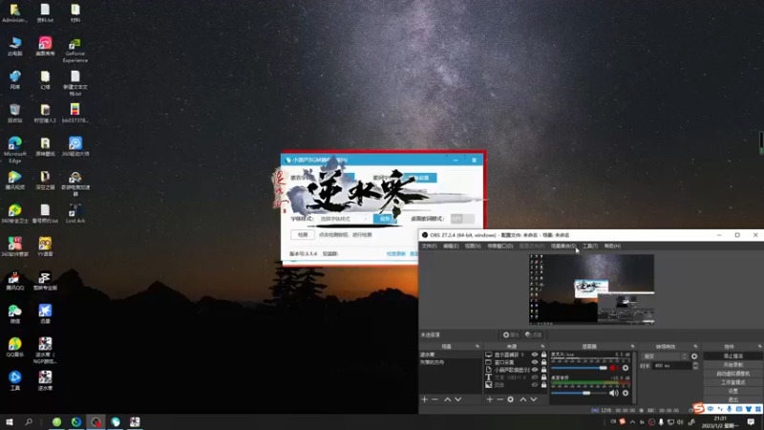Unlock the 显示器捕获 3 source
The height and width of the screenshot is (430, 764).
(x=543, y=355)
